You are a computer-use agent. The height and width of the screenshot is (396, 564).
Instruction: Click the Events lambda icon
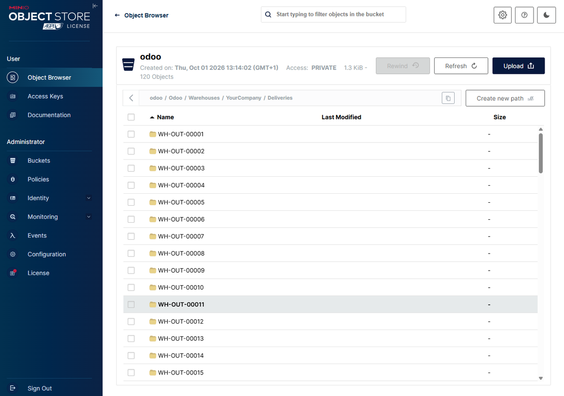pyautogui.click(x=12, y=235)
